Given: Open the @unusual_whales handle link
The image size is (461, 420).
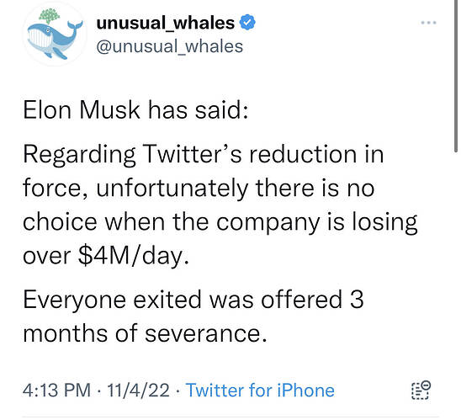Looking at the screenshot, I should 170,46.
